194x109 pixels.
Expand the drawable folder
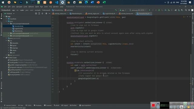(8, 43)
